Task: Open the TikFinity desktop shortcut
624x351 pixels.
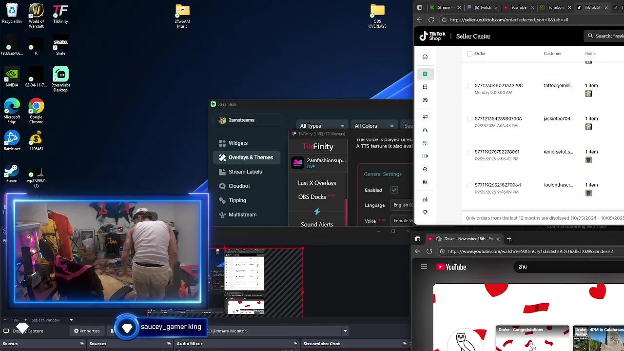Action: 60,14
